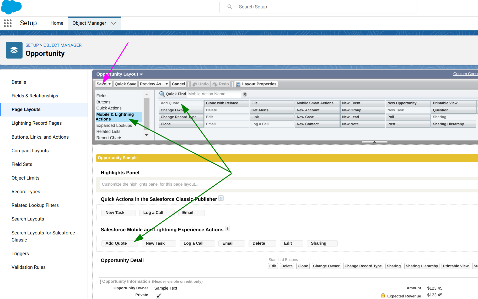
Task: Click Quick Save
Action: [125, 84]
